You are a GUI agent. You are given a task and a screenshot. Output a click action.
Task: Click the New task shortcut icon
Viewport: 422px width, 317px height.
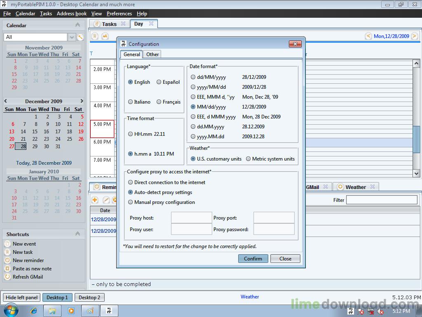7,252
